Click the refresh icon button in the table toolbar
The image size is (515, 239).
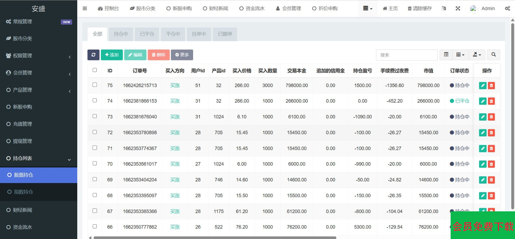(93, 55)
